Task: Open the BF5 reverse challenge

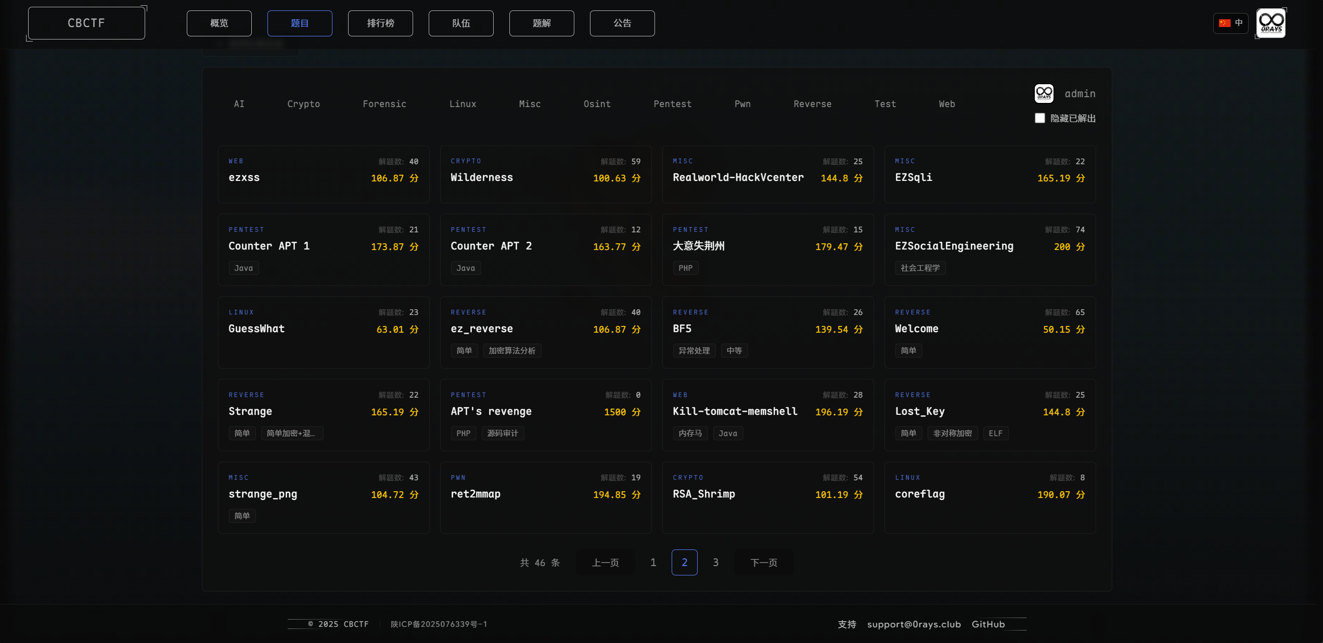Action: 768,332
